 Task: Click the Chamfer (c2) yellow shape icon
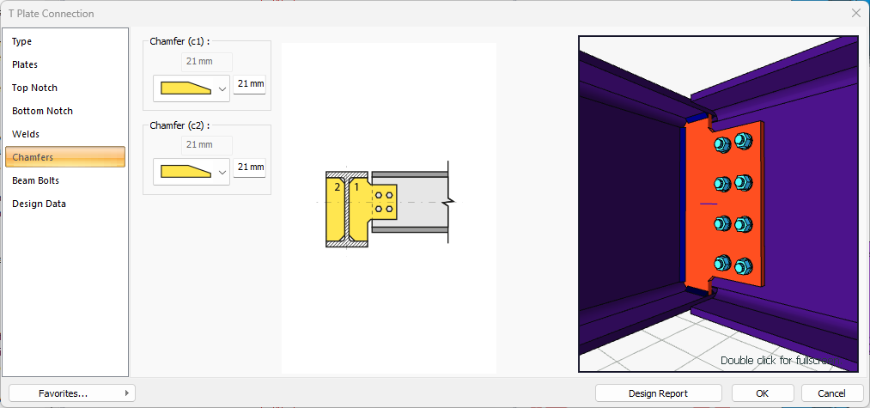(186, 172)
